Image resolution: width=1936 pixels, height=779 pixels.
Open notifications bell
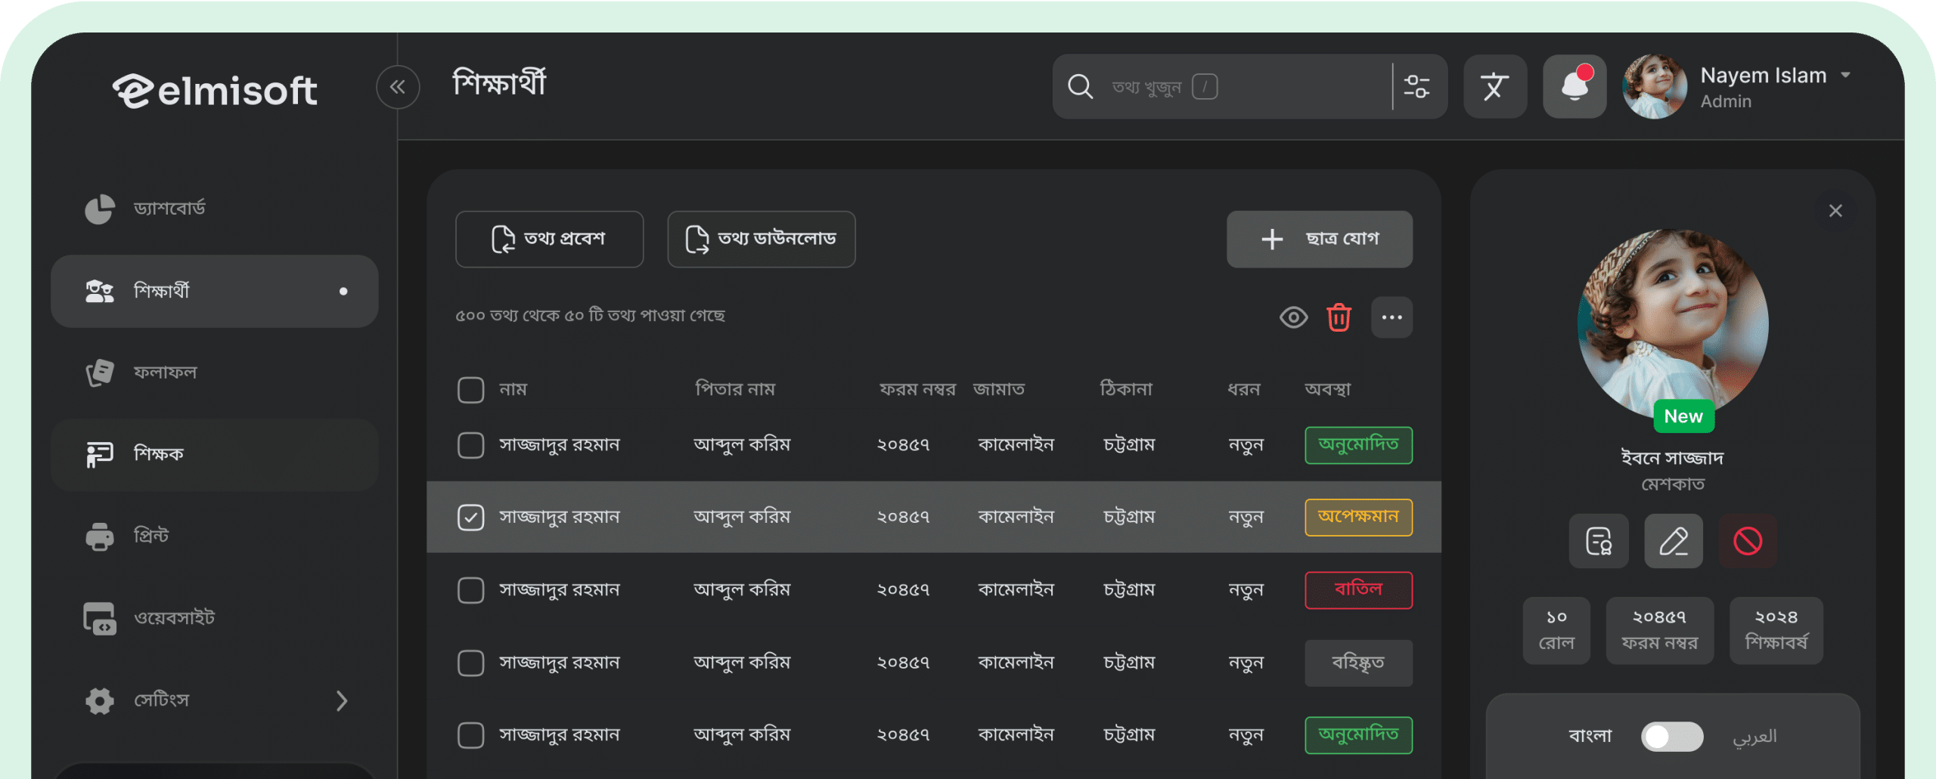1575,87
